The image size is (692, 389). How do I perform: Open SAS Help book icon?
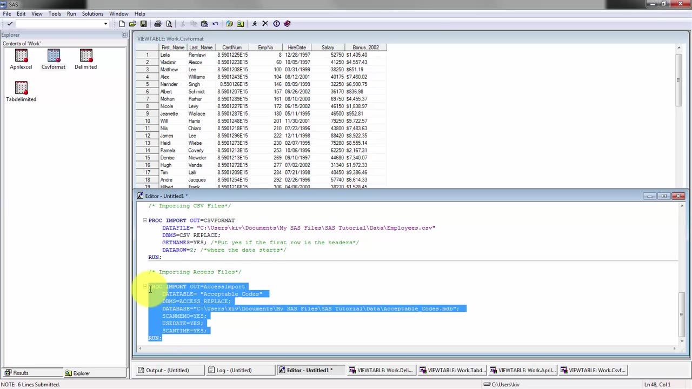[287, 24]
